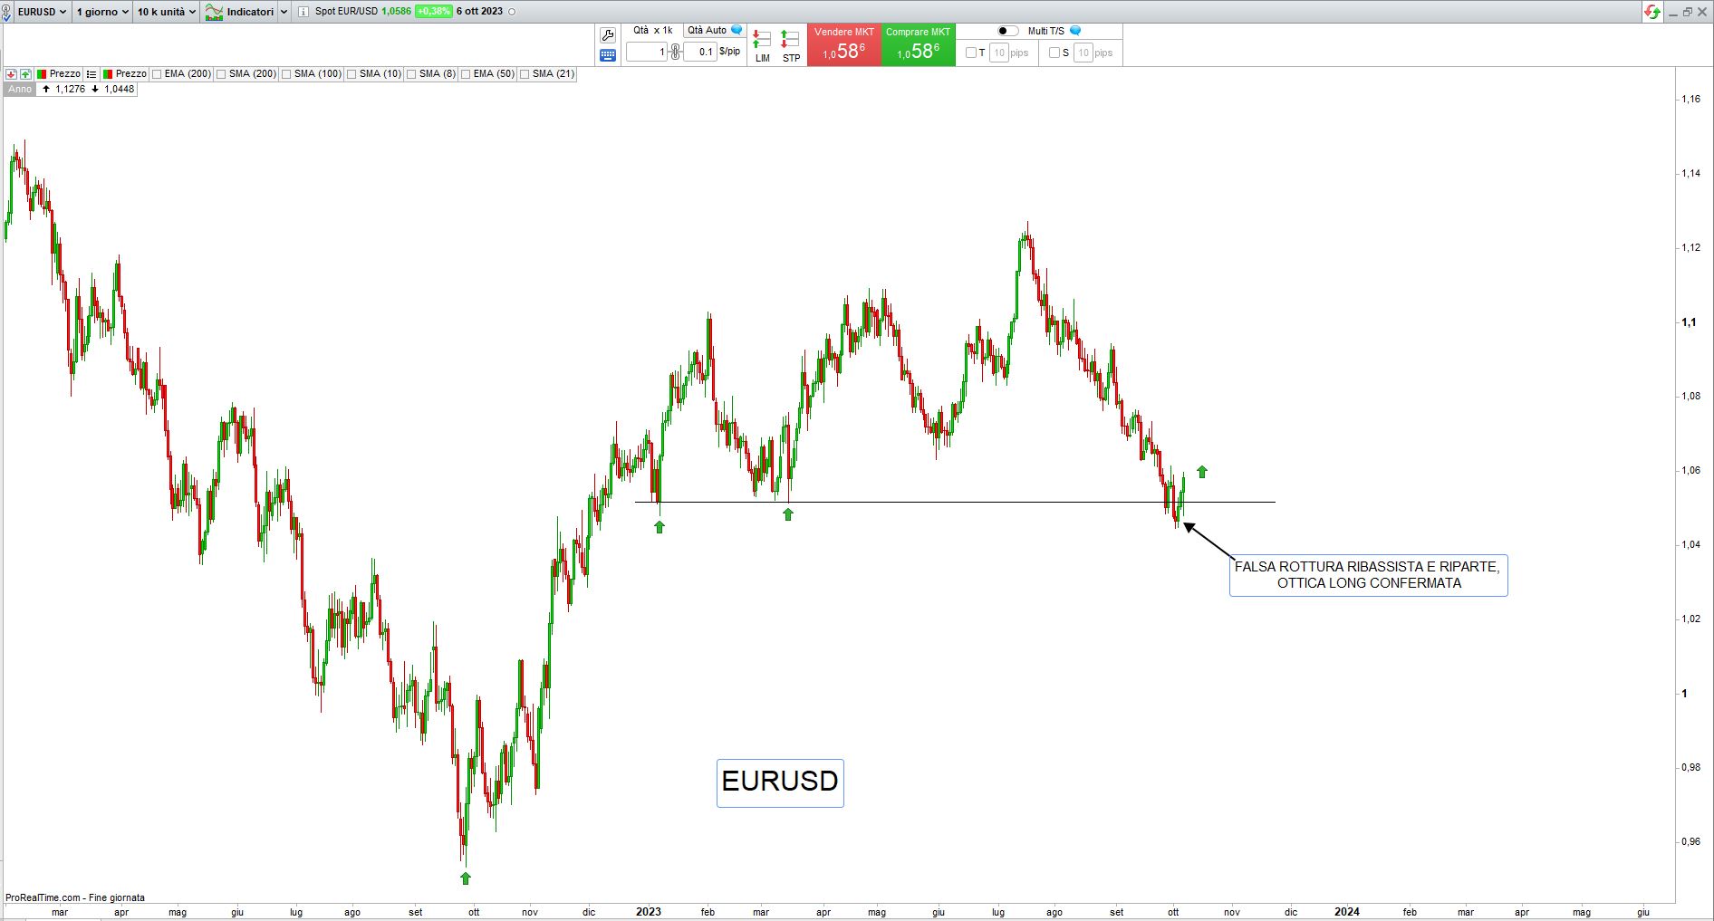Open the wrench settings icon
Screen dimensions: 1714x921
608,35
